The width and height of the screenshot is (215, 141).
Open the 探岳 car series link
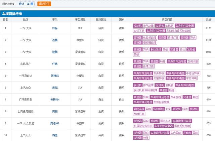[x=55, y=28]
